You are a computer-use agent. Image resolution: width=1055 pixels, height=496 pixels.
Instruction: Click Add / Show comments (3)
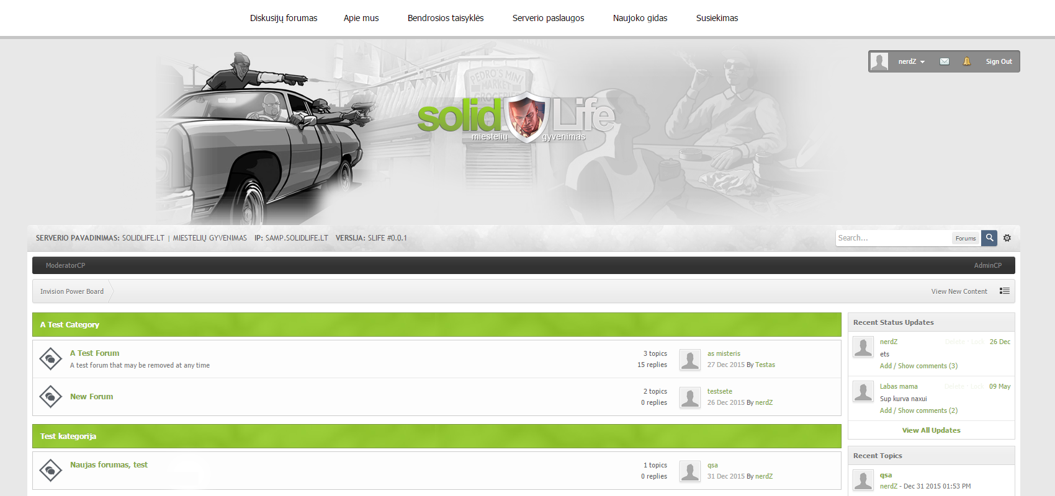point(918,366)
